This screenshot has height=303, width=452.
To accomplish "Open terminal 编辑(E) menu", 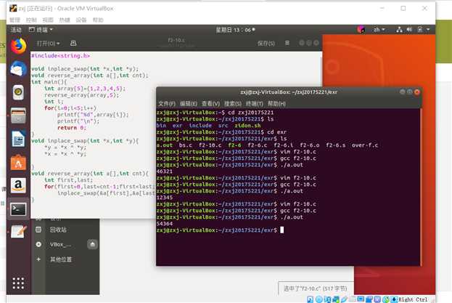I will (189, 104).
